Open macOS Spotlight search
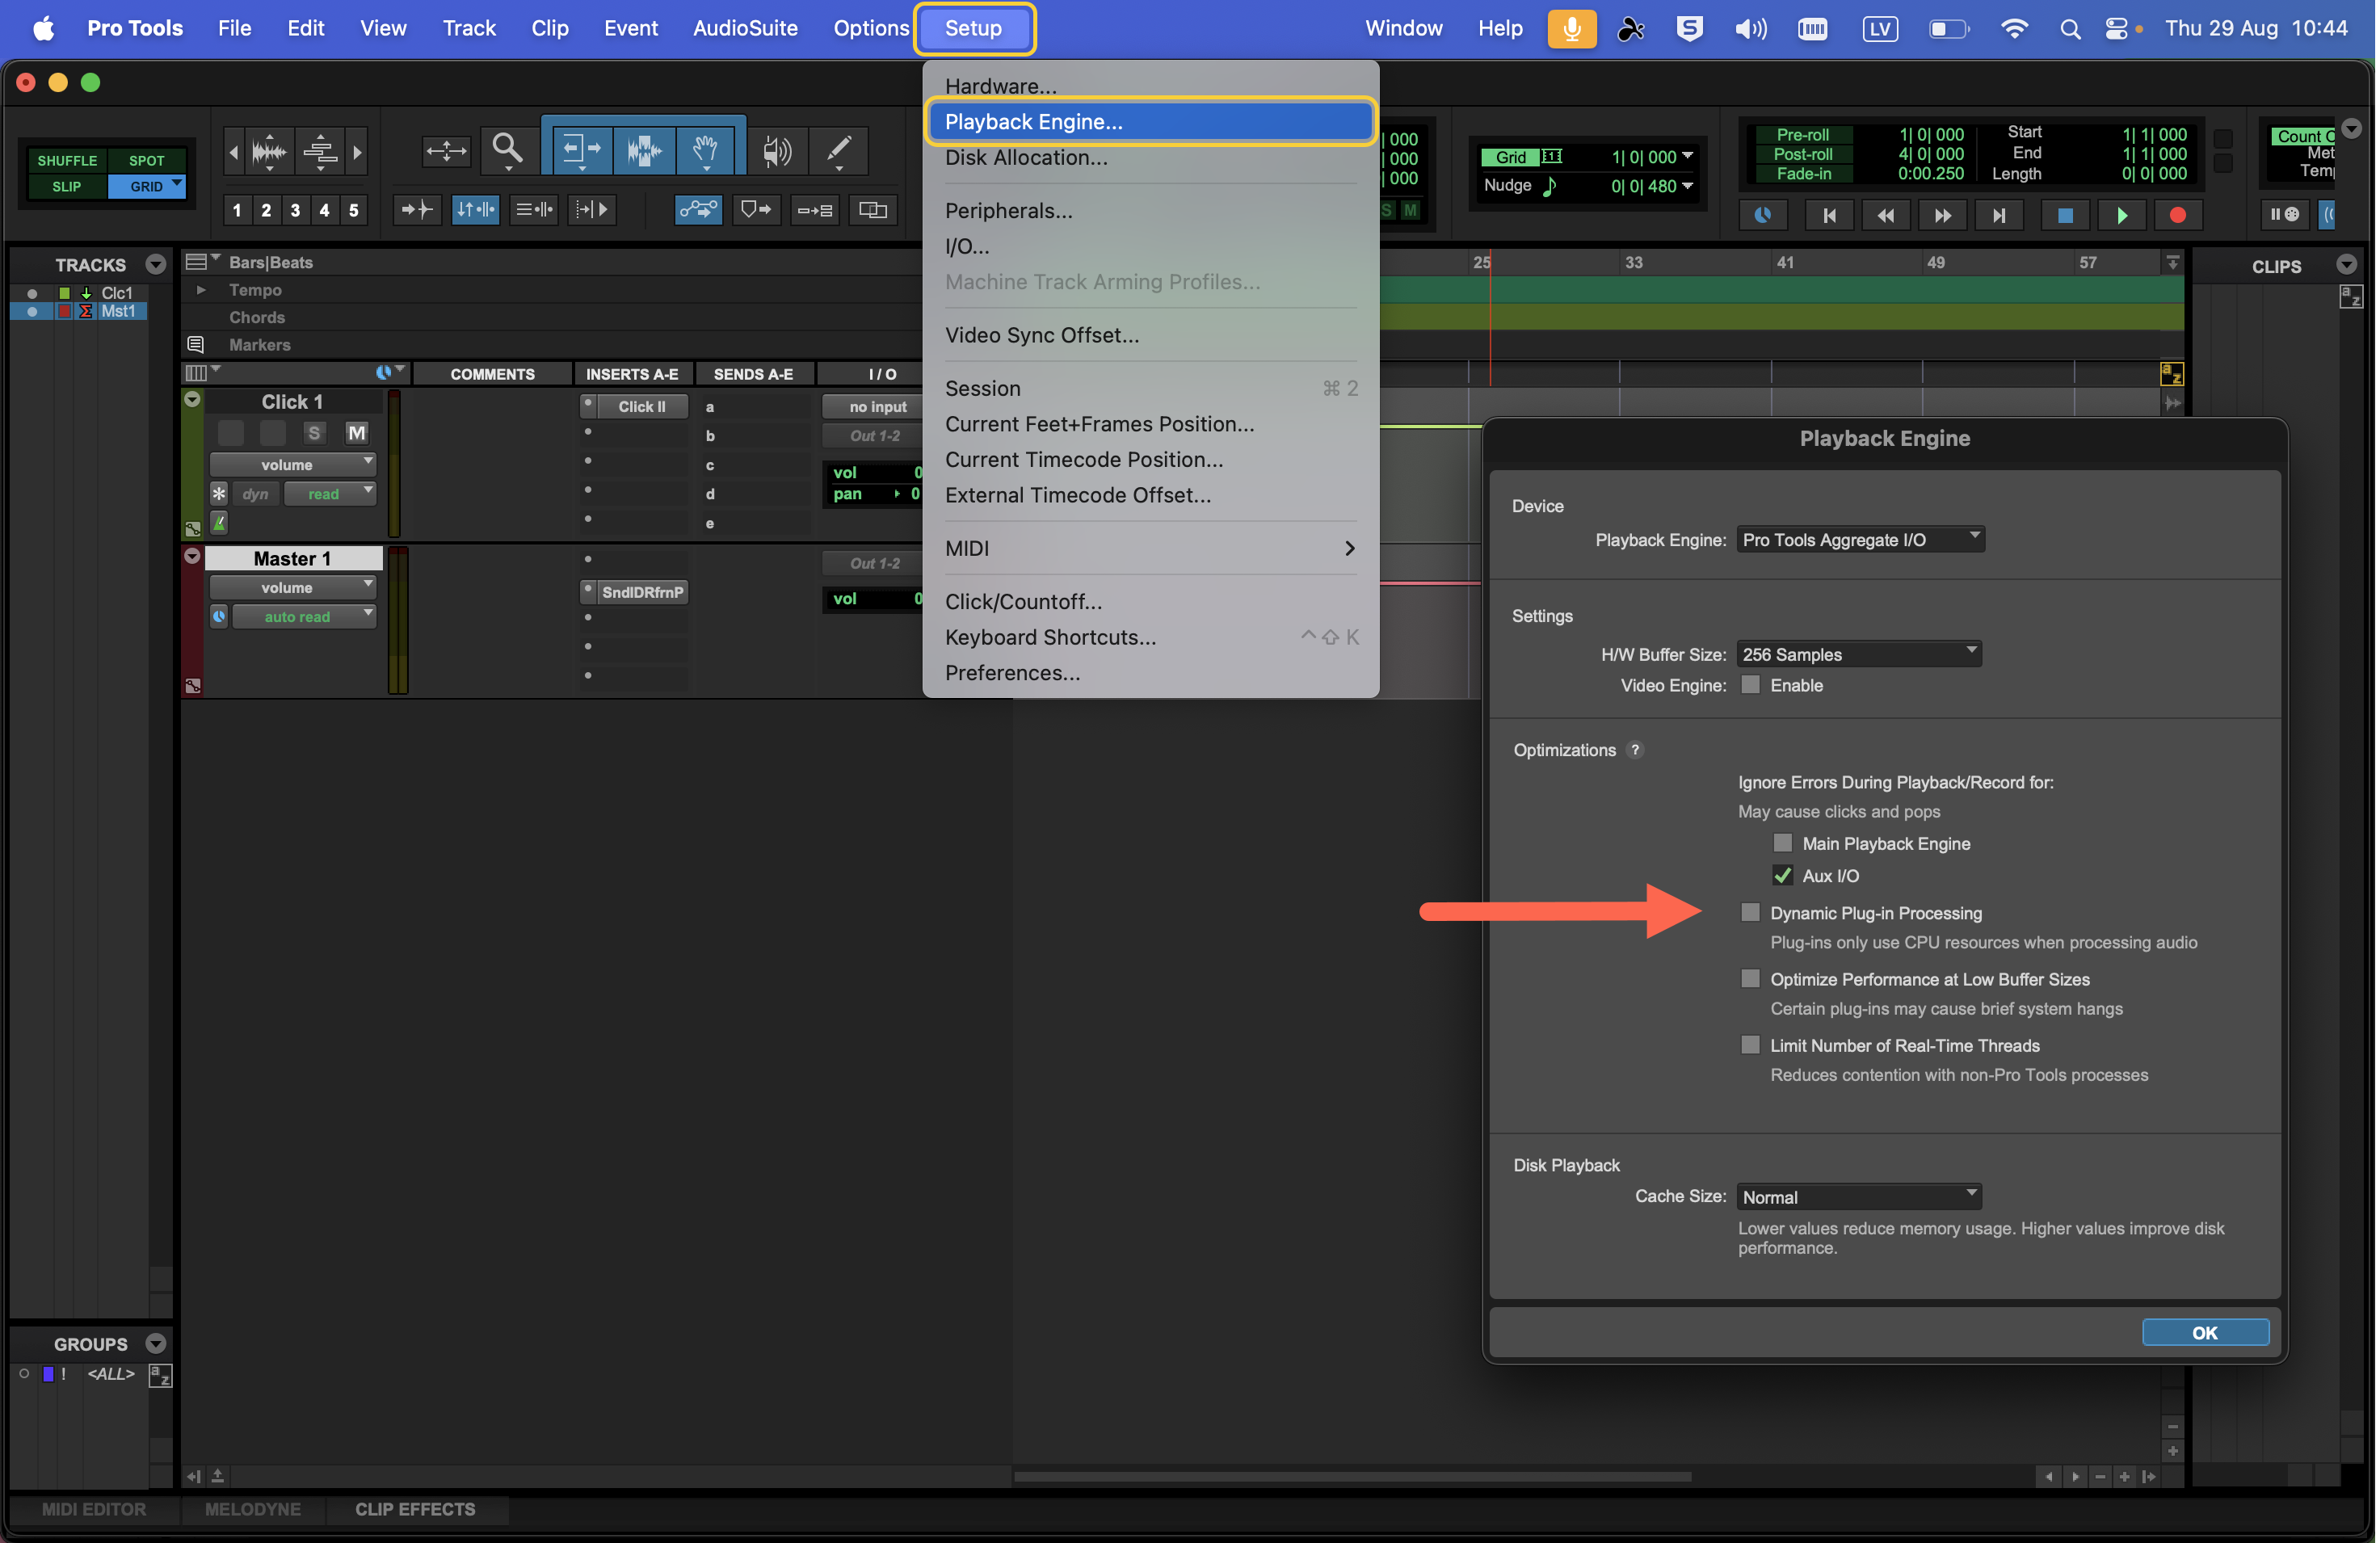Image resolution: width=2380 pixels, height=1543 pixels. tap(2069, 28)
